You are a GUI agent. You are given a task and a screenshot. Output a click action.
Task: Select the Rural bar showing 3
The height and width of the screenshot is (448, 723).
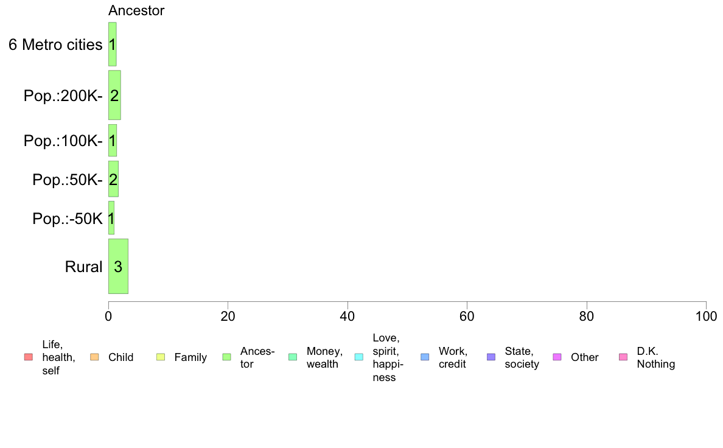coord(118,266)
